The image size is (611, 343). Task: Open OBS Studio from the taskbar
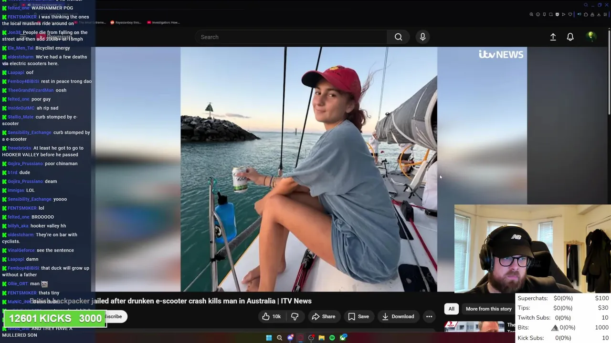click(x=311, y=338)
